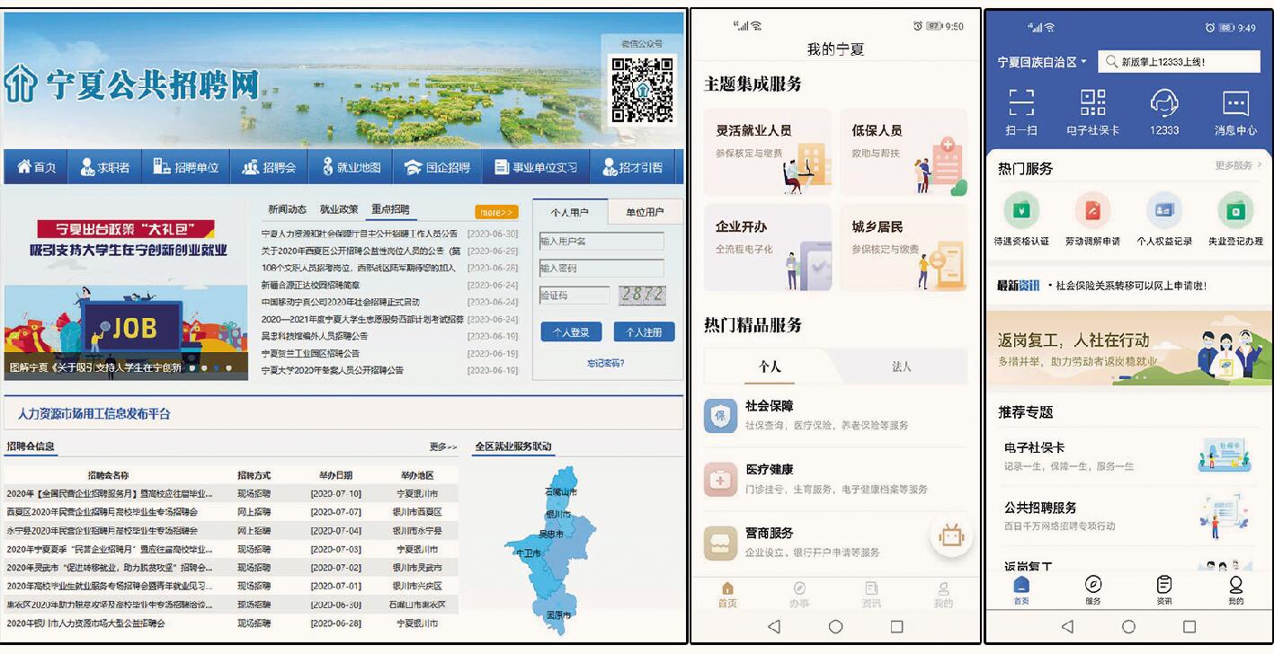Tap the 新版掌上12333上线 search box
Screen dimensions: 1274x654
click(1179, 62)
